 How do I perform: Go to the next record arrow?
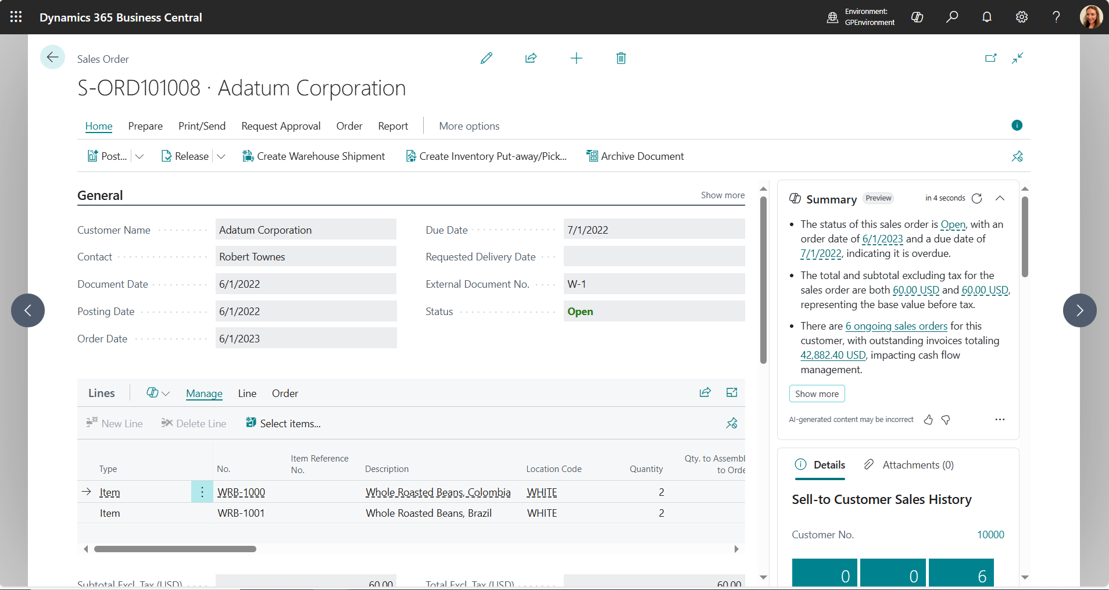point(1079,310)
